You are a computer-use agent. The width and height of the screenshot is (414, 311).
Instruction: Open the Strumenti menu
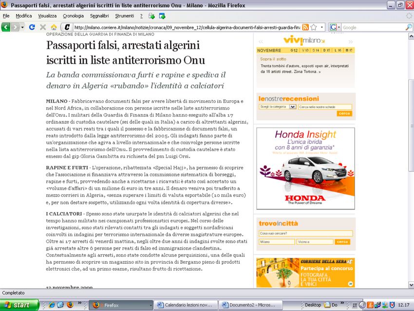pyautogui.click(x=124, y=16)
